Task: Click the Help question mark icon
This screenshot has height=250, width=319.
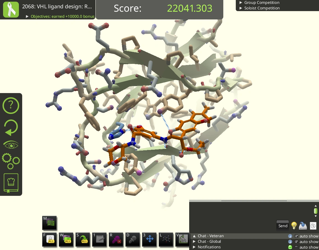Action: (11, 106)
